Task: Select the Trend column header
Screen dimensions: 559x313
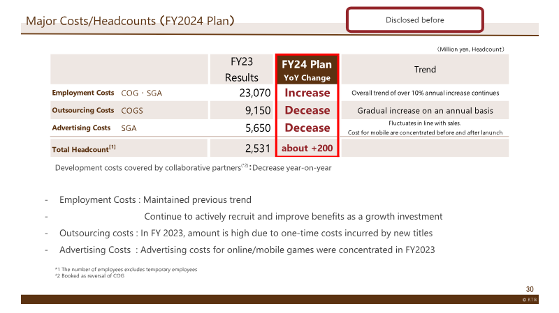Action: [425, 69]
